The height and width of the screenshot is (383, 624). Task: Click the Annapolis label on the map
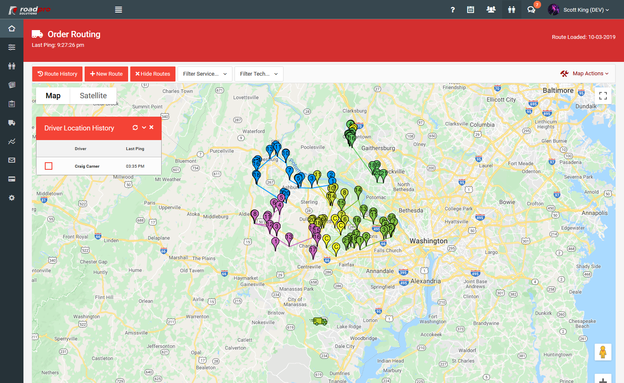click(595, 213)
